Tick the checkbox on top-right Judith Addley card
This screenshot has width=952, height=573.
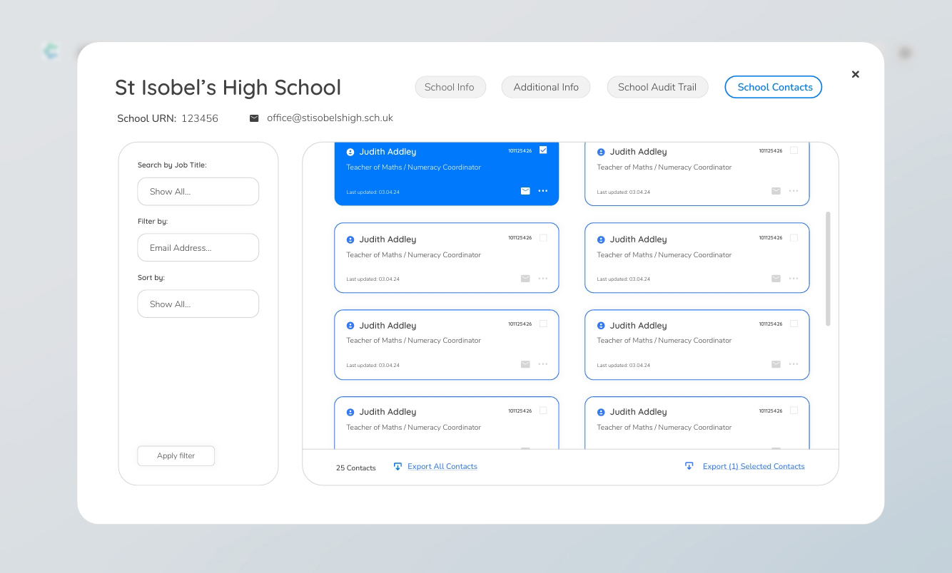pos(794,150)
